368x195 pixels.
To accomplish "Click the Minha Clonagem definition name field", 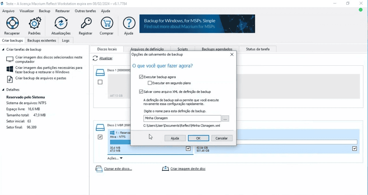I will coord(182,118).
